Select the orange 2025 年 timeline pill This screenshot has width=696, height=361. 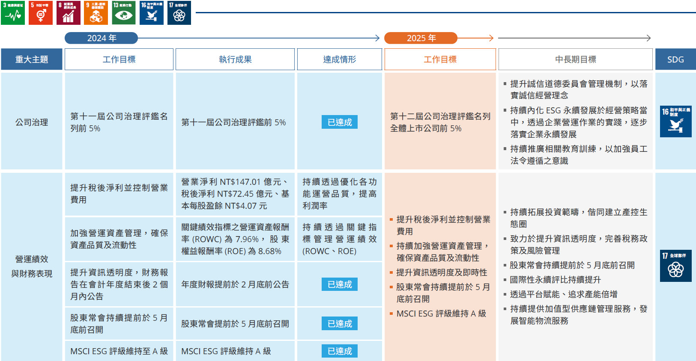421,38
